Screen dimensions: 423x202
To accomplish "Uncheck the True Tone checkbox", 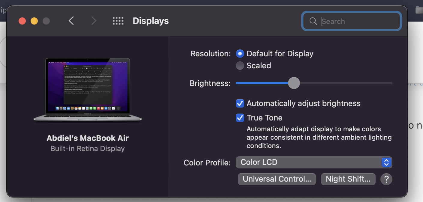I will point(240,118).
